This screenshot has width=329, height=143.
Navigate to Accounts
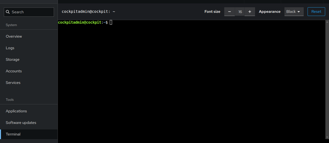point(29,71)
